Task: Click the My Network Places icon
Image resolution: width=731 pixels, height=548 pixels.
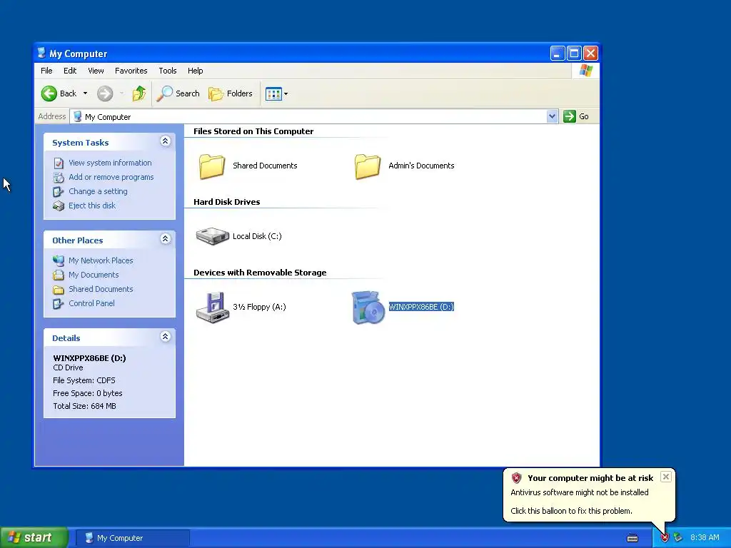Action: coord(59,261)
